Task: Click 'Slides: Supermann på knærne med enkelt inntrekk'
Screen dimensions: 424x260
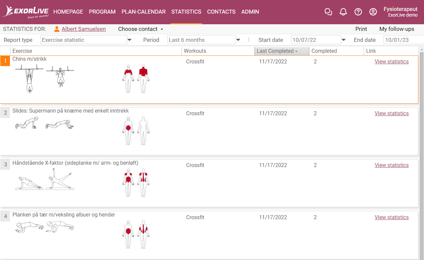Action: click(x=71, y=111)
